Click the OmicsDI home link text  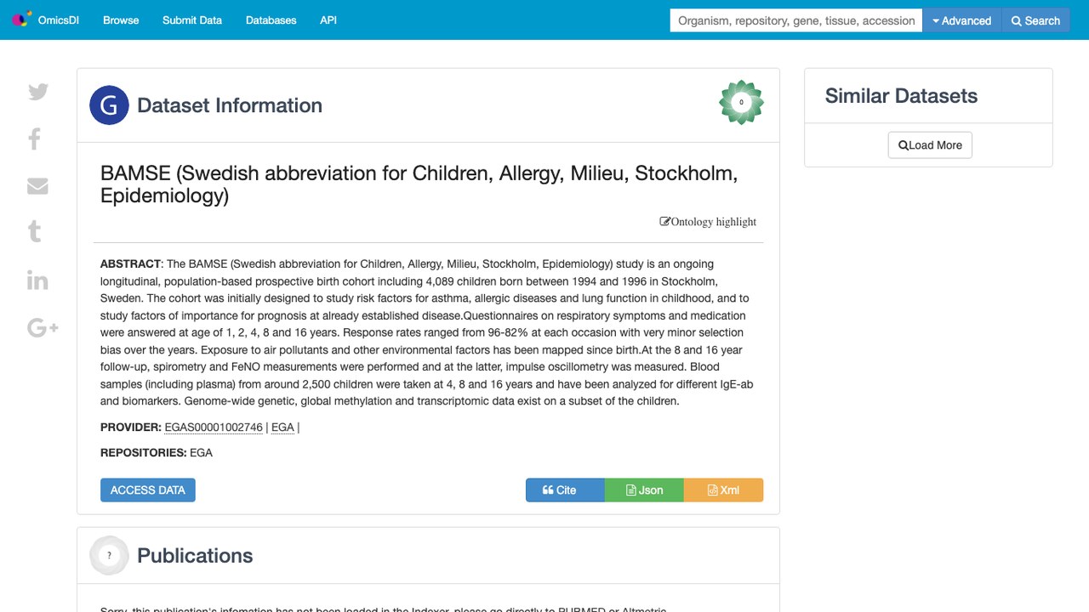59,20
